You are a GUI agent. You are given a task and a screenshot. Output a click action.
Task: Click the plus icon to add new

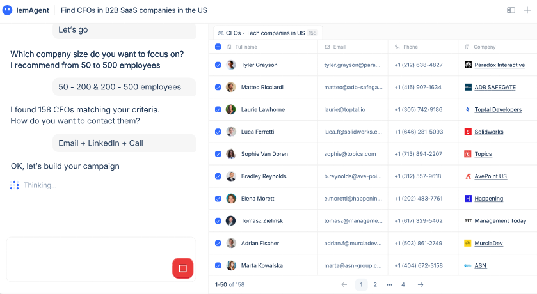coord(527,10)
